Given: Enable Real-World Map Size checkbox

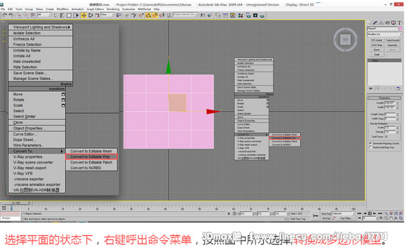Looking at the screenshot, I should 370,148.
